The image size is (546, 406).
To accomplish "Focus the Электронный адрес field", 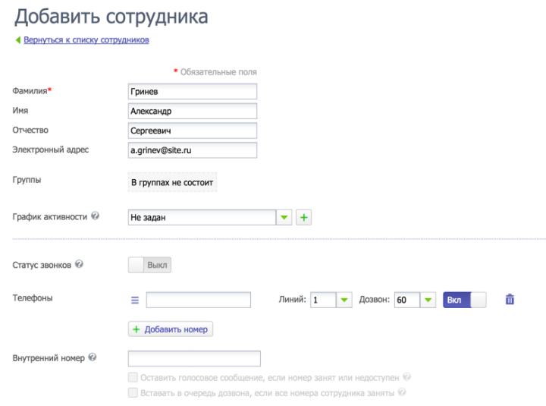I will [193, 150].
